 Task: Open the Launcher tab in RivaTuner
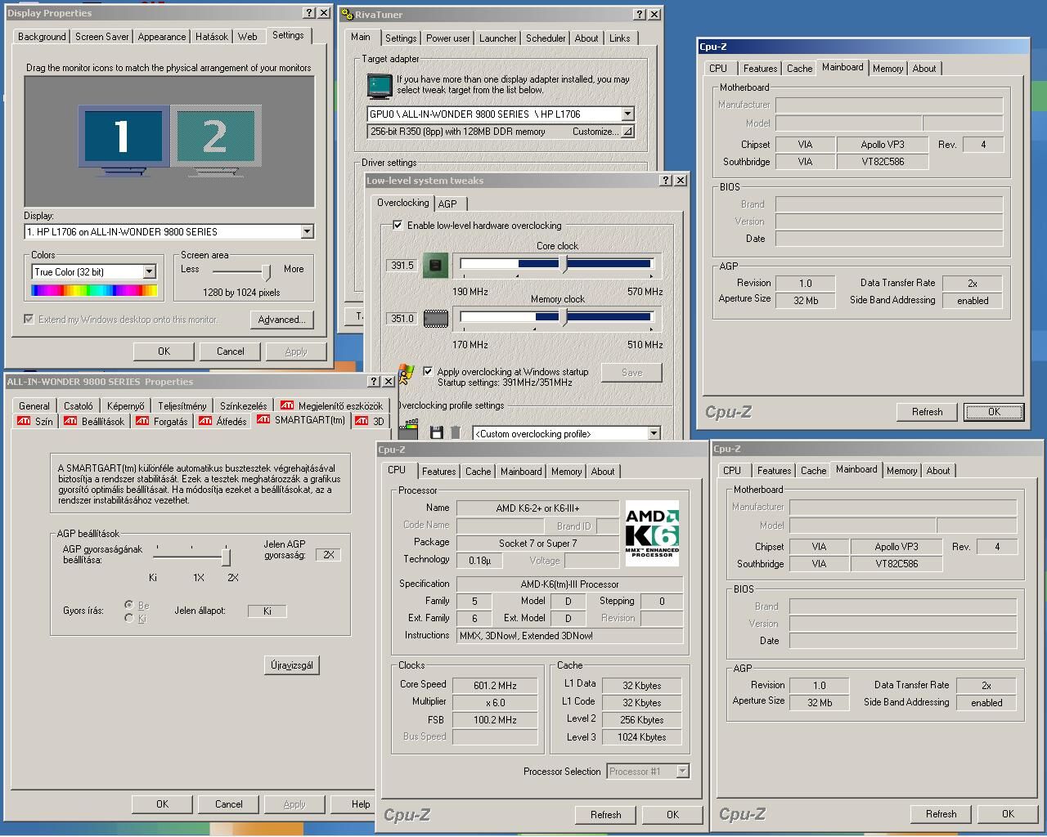point(498,38)
